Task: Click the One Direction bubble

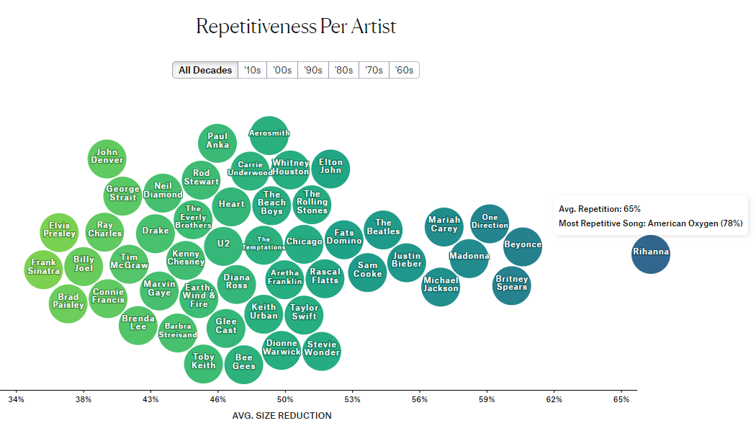Action: click(x=490, y=222)
